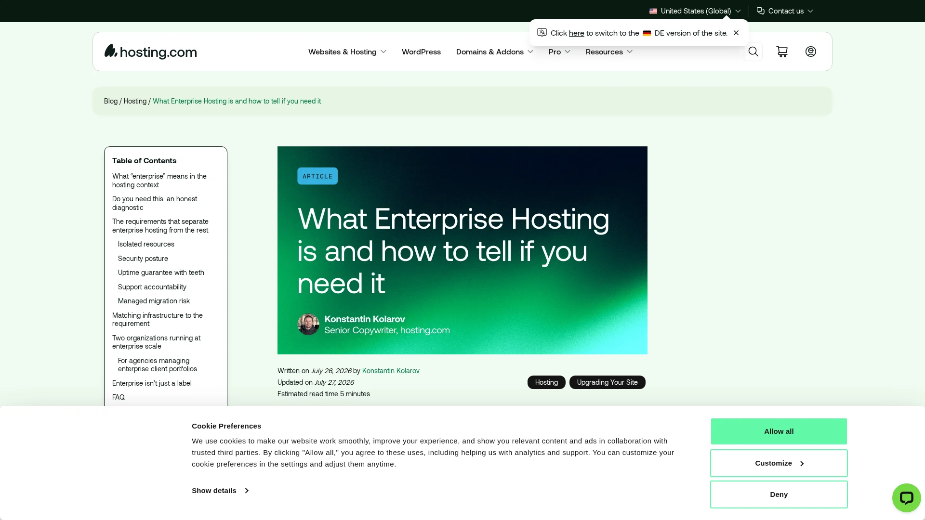Open Konstantin Kolarov author link in byline

pyautogui.click(x=391, y=371)
